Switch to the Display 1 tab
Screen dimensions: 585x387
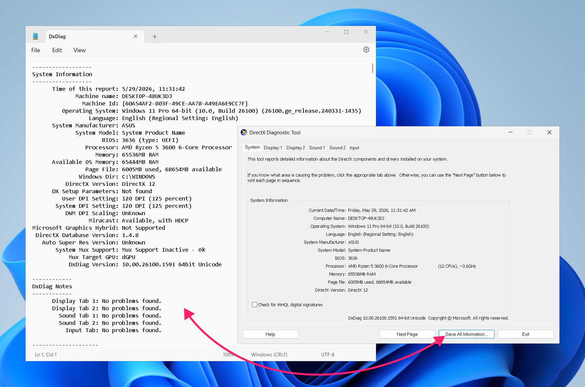273,148
